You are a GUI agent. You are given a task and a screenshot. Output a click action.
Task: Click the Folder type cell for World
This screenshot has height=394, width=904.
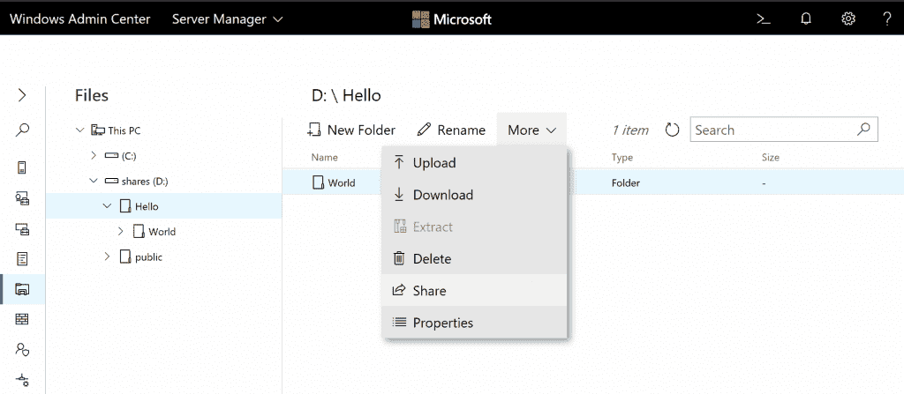626,183
